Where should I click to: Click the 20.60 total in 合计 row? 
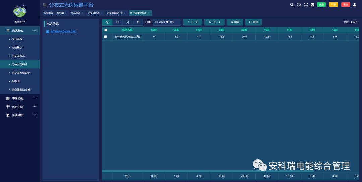(244, 176)
